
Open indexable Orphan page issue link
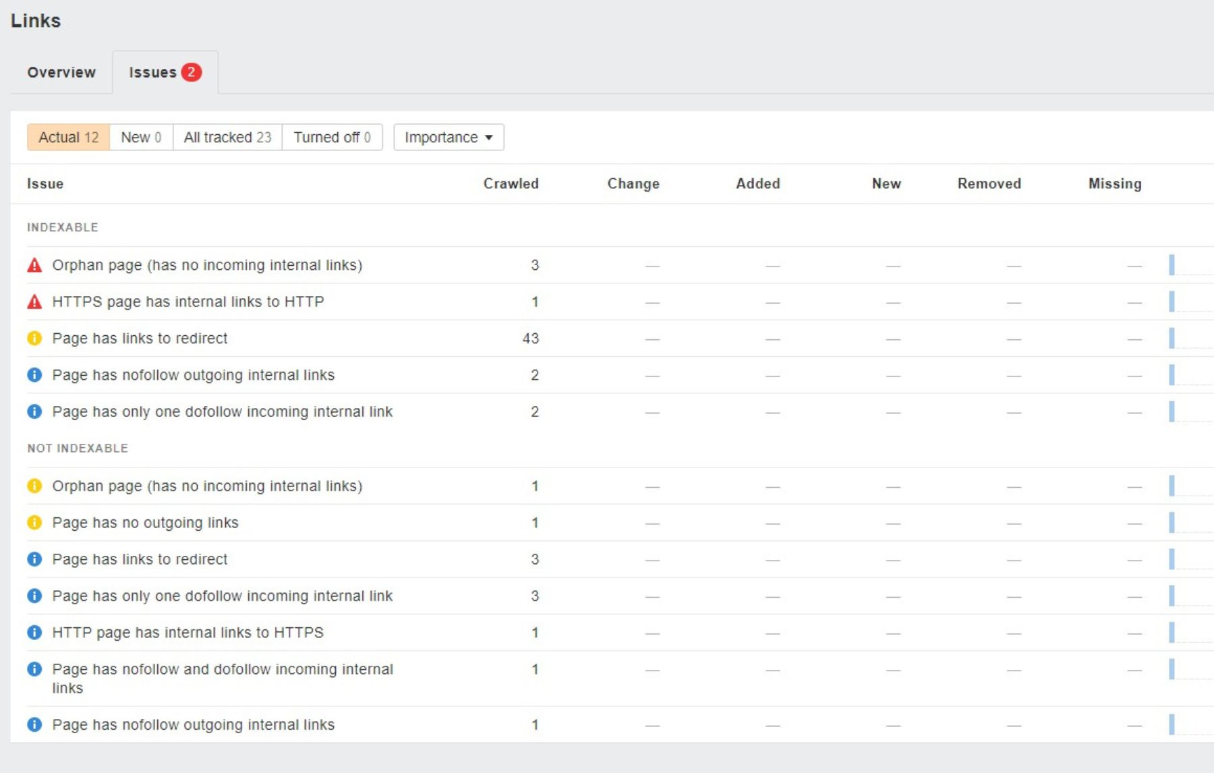tap(207, 265)
